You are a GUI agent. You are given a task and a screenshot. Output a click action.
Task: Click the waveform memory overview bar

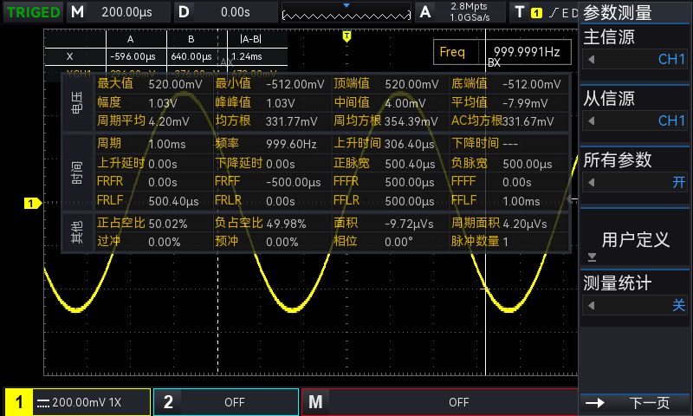[x=346, y=16]
